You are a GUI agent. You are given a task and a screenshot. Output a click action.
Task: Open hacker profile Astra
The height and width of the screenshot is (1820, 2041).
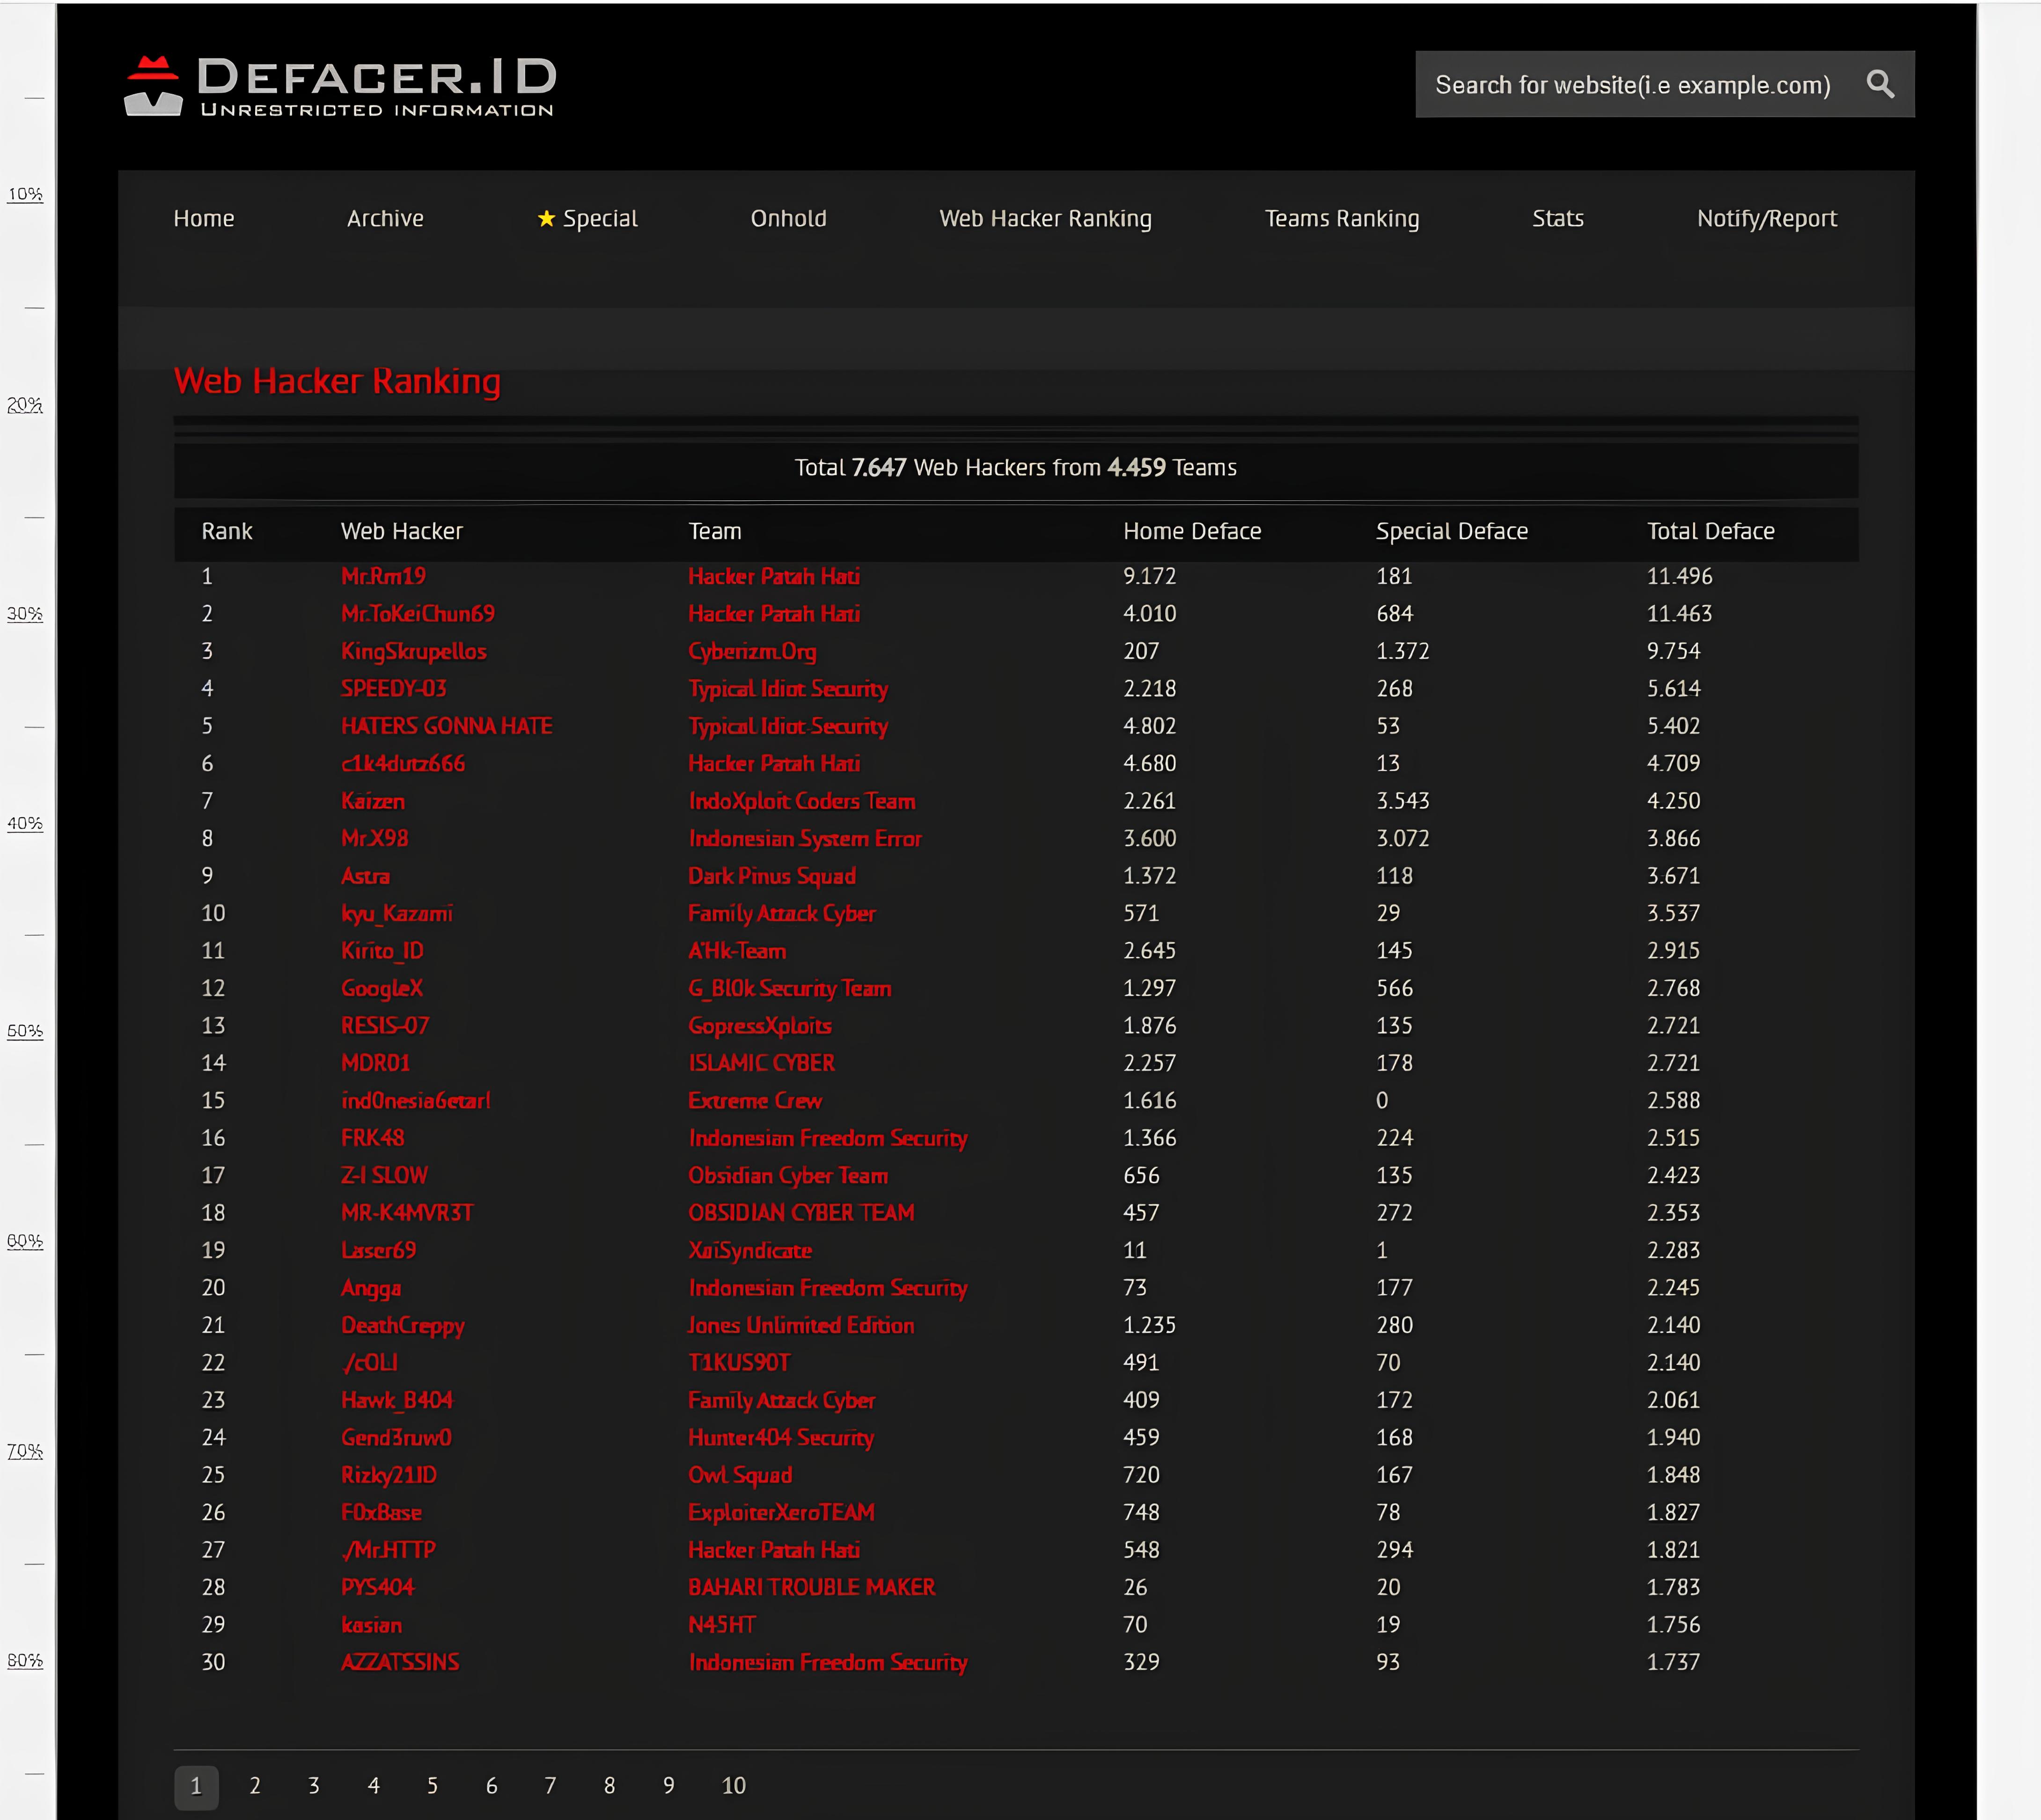(365, 876)
